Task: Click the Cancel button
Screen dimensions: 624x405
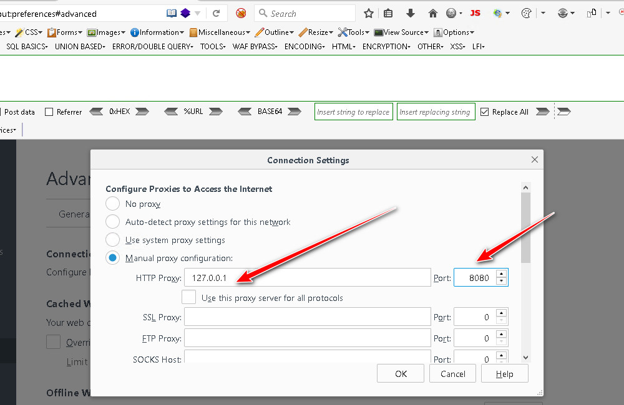Action: pos(453,374)
